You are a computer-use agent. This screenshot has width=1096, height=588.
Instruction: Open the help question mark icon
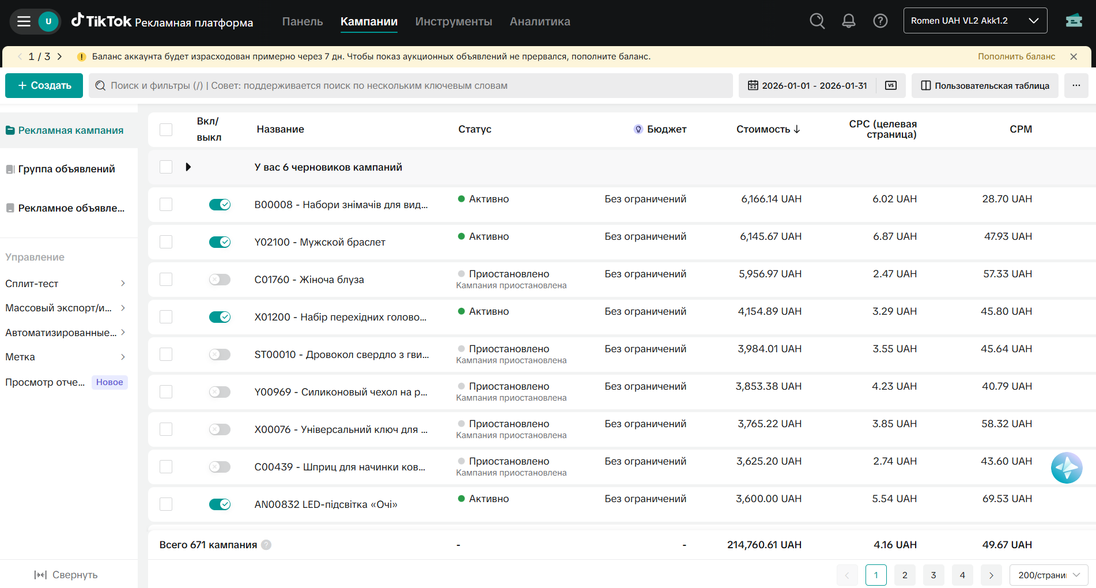[x=880, y=21]
